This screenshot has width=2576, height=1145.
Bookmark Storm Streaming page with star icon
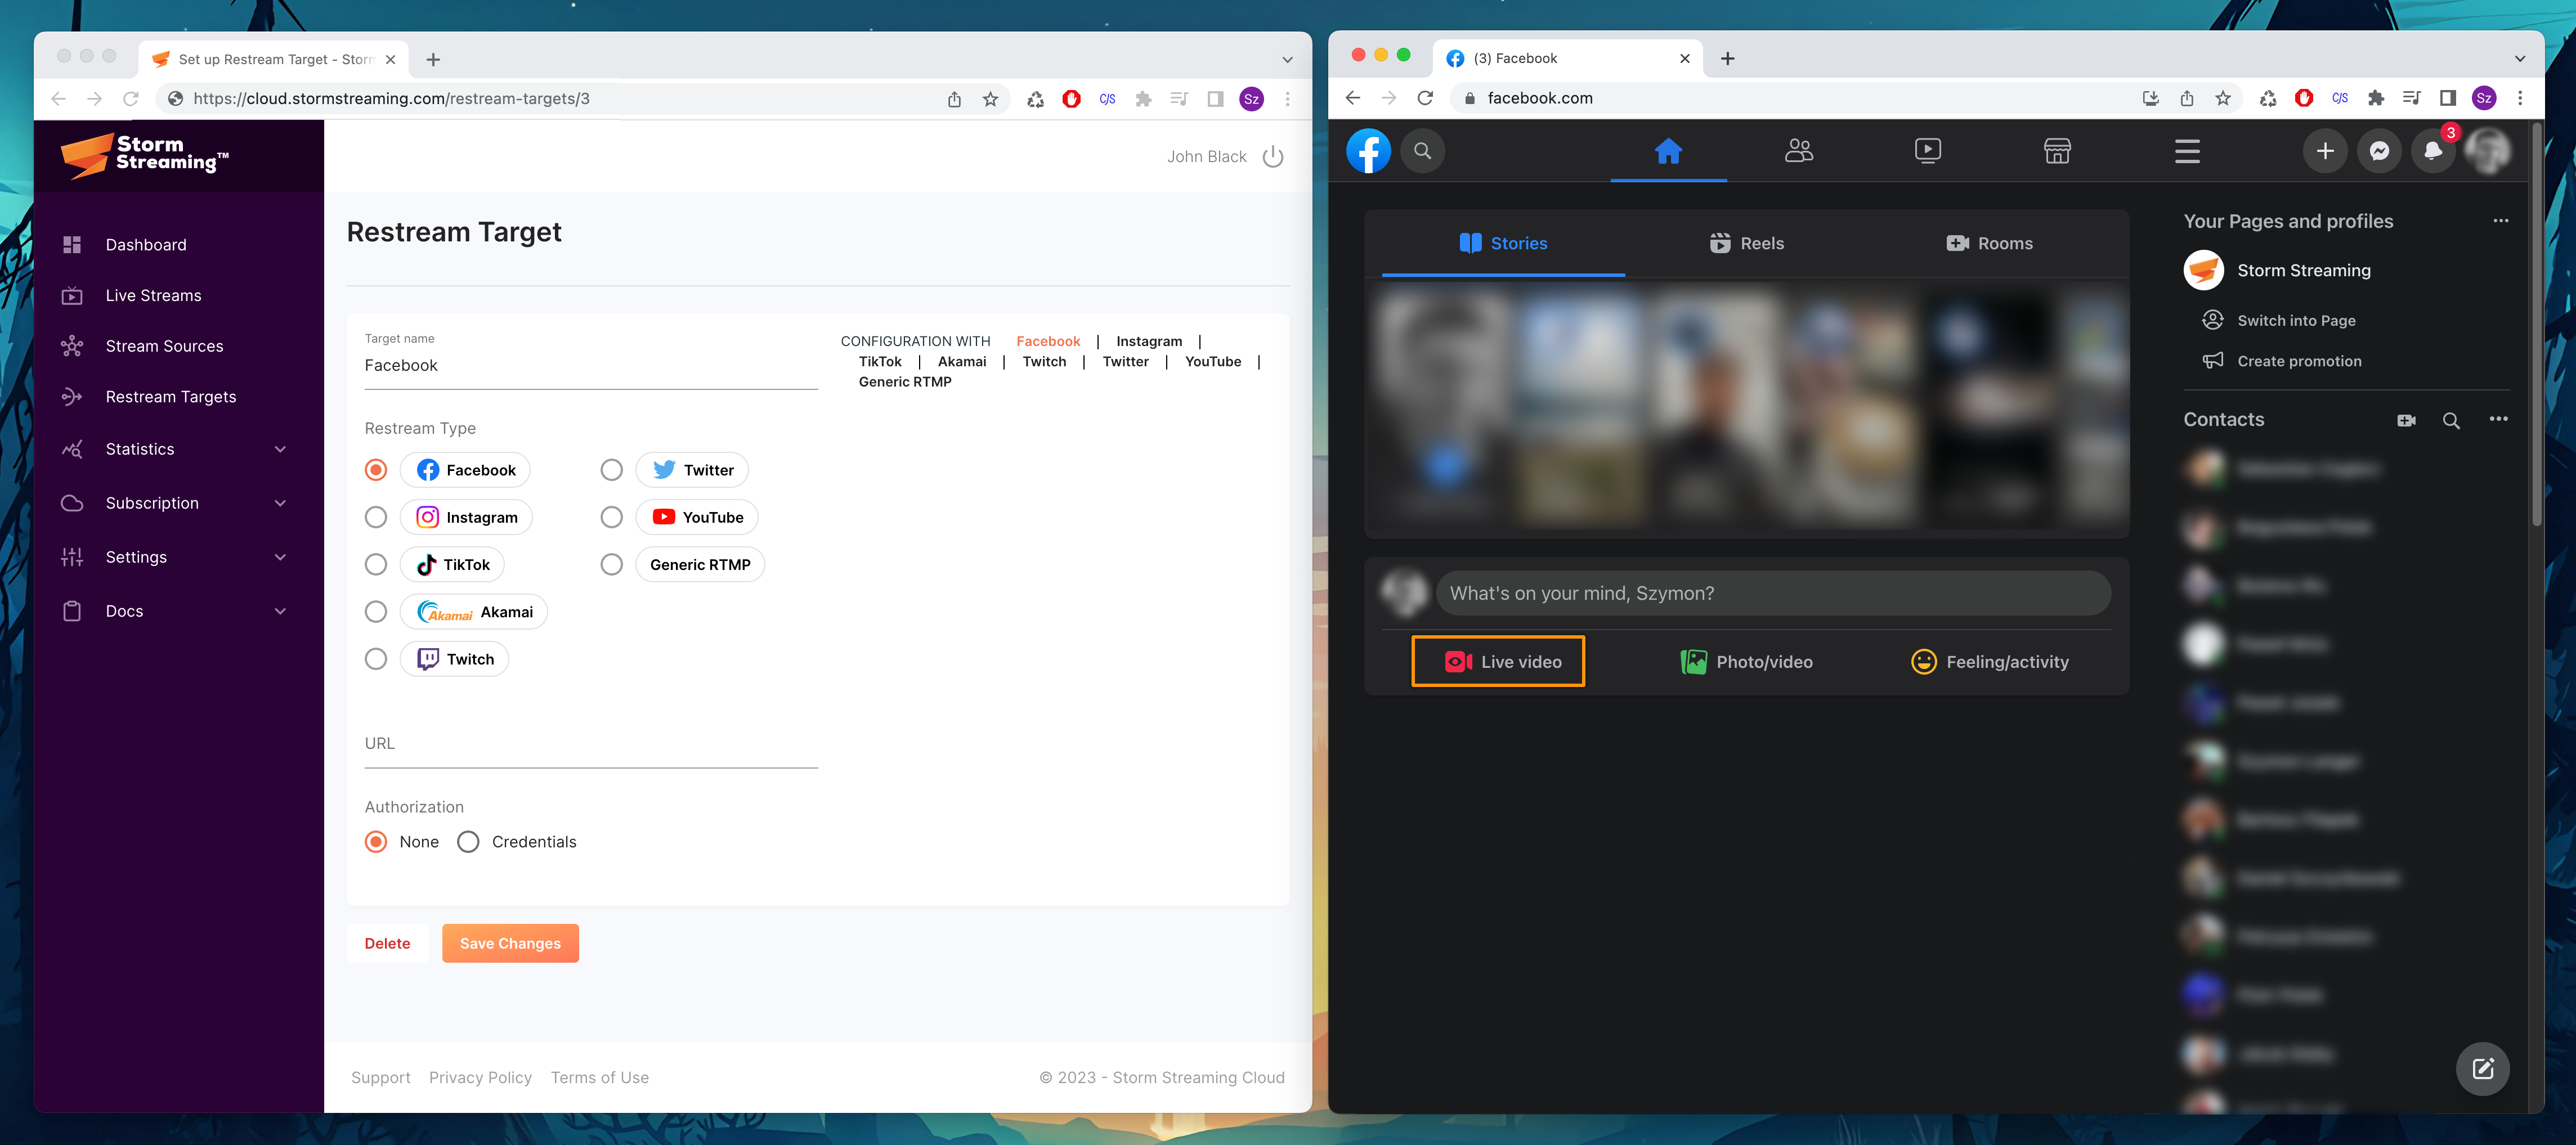[x=990, y=99]
